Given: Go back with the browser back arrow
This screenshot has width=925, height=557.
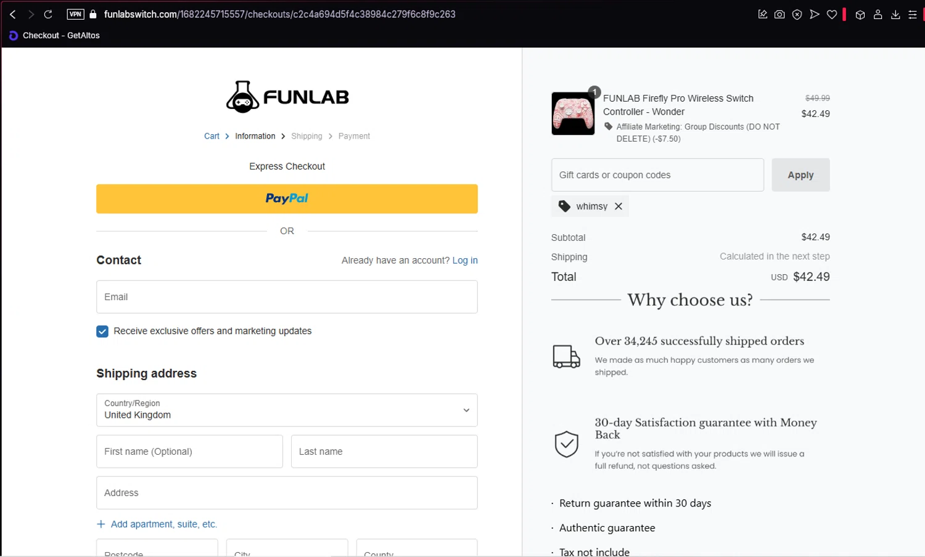Looking at the screenshot, I should 13,14.
